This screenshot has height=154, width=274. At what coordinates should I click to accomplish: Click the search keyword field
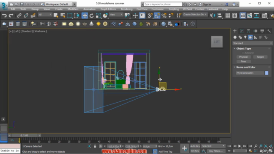point(163,4)
